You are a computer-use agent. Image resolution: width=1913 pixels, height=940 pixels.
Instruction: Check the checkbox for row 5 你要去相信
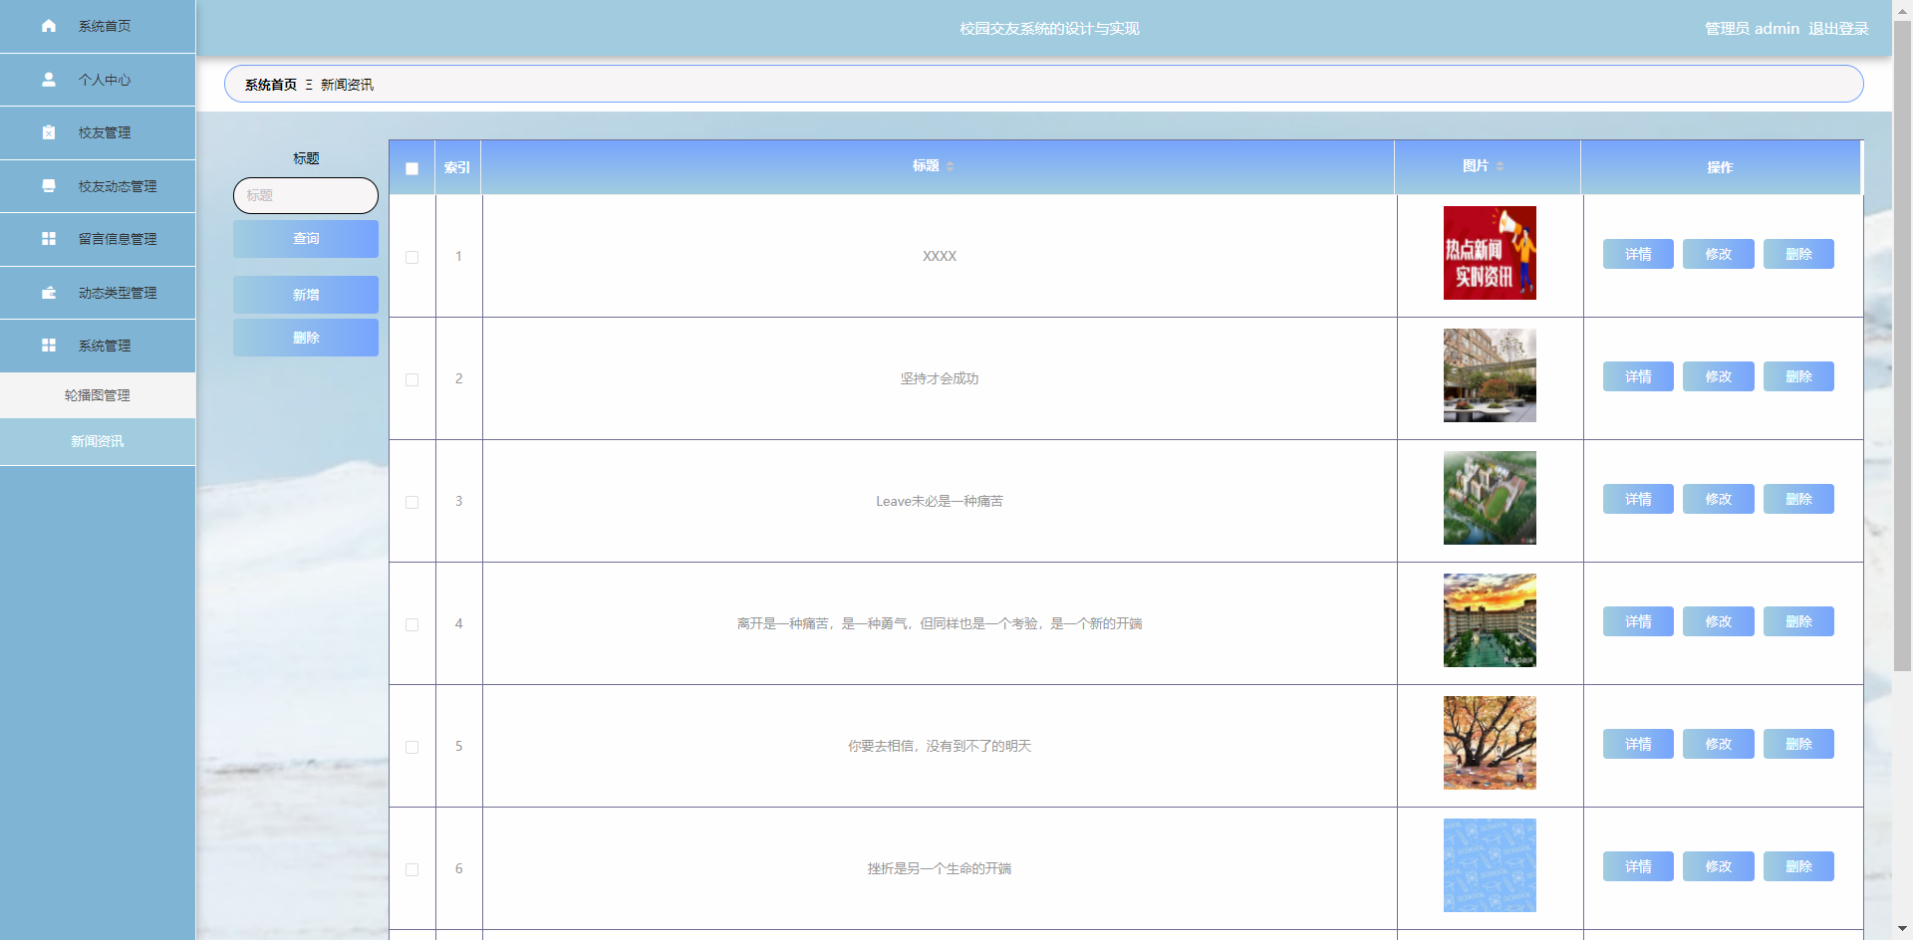click(411, 747)
